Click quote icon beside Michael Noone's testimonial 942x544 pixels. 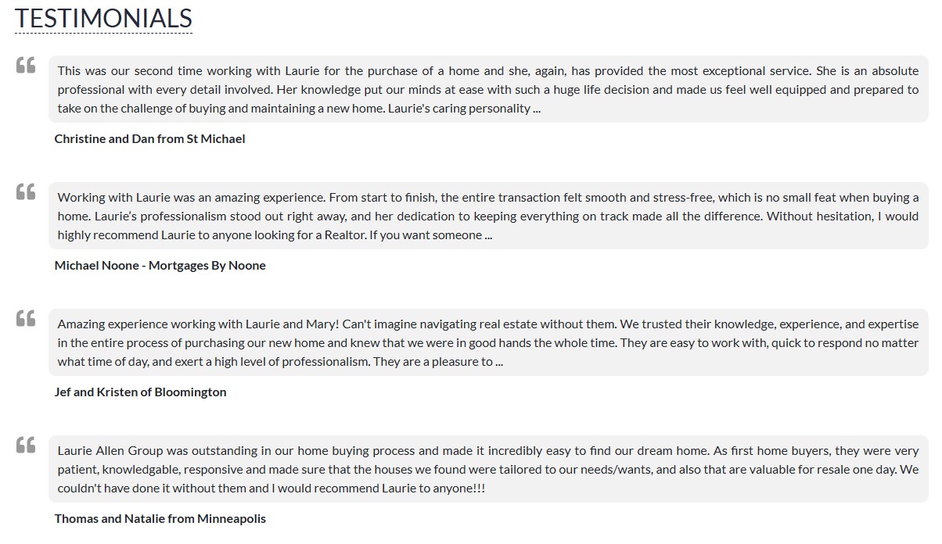point(26,191)
